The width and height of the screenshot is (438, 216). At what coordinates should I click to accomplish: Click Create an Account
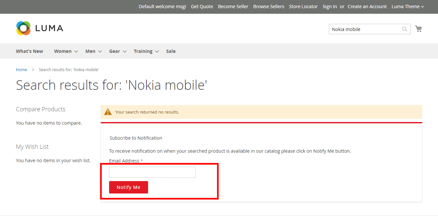(x=367, y=7)
